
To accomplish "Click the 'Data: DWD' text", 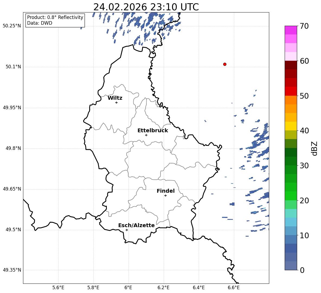I will 40,23.
